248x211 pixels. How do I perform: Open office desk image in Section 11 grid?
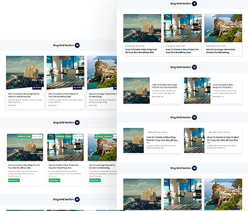(183, 28)
